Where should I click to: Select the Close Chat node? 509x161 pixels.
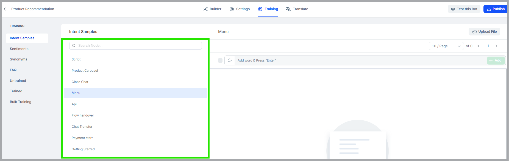pyautogui.click(x=135, y=82)
